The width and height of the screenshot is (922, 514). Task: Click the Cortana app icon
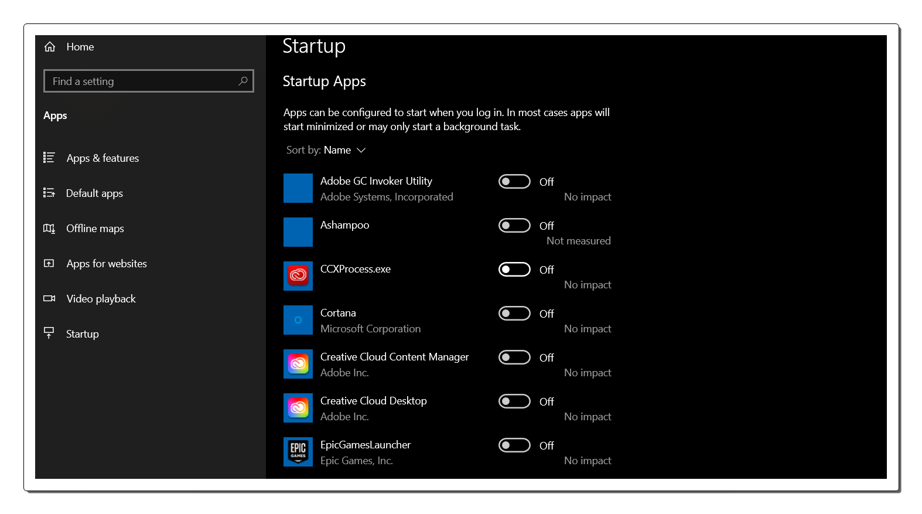tap(298, 320)
